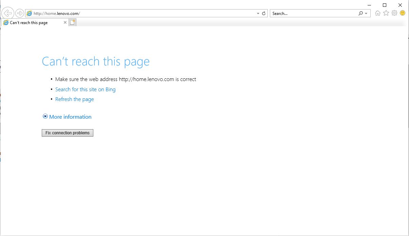Open the address bar autocomplete dropdown arrow
This screenshot has height=236, width=409.
click(258, 14)
